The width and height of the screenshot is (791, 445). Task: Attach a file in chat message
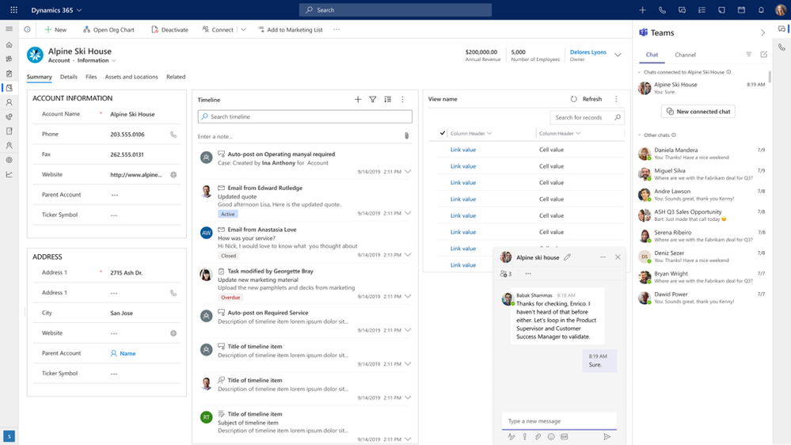pyautogui.click(x=538, y=436)
